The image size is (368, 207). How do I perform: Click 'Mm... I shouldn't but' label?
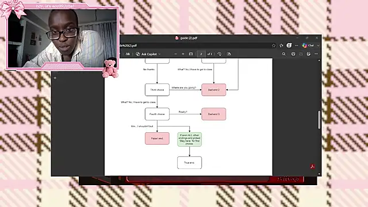(x=142, y=126)
